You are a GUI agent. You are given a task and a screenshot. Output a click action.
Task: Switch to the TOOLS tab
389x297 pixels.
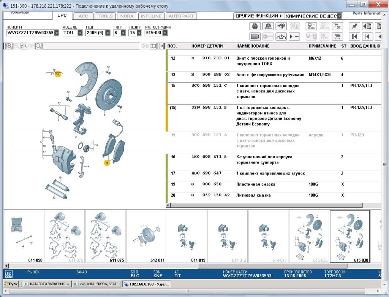105,16
